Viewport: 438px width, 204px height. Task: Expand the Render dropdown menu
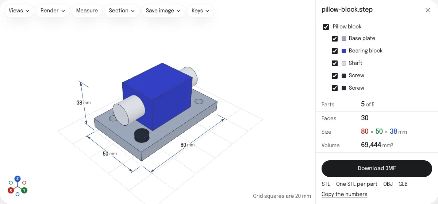[53, 11]
